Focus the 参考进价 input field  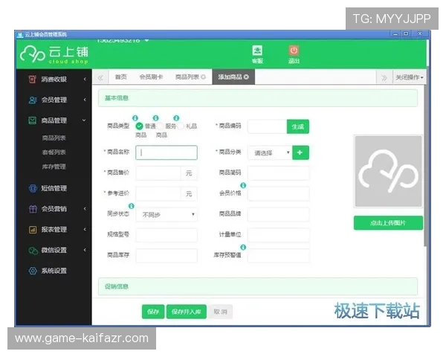tap(158, 194)
